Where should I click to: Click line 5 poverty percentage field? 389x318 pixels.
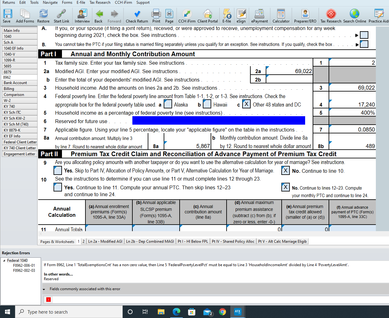(x=352, y=112)
